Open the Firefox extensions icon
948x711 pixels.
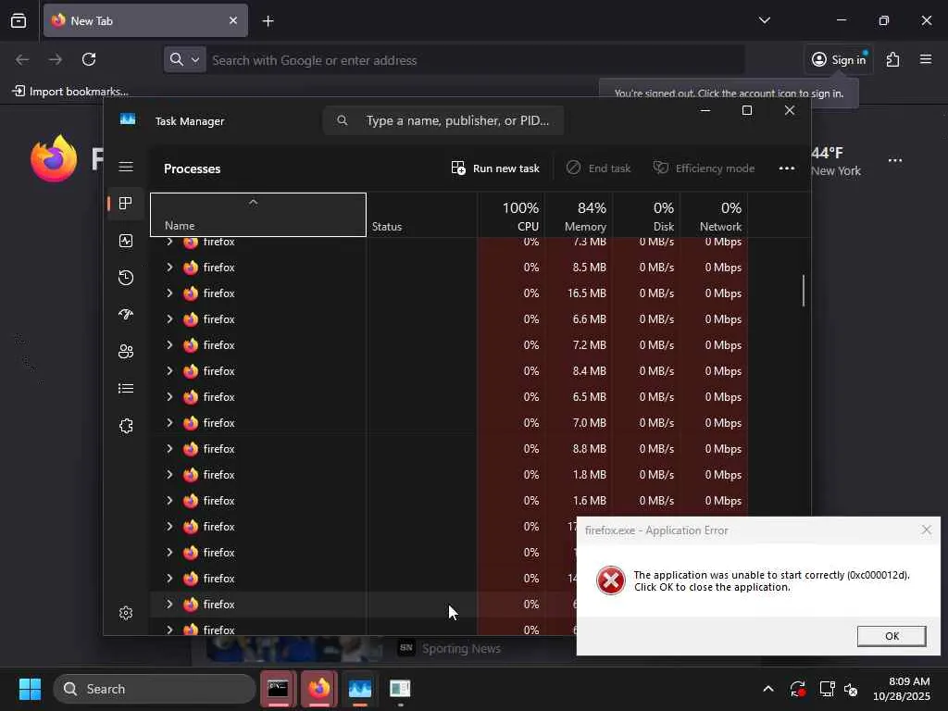click(x=893, y=59)
